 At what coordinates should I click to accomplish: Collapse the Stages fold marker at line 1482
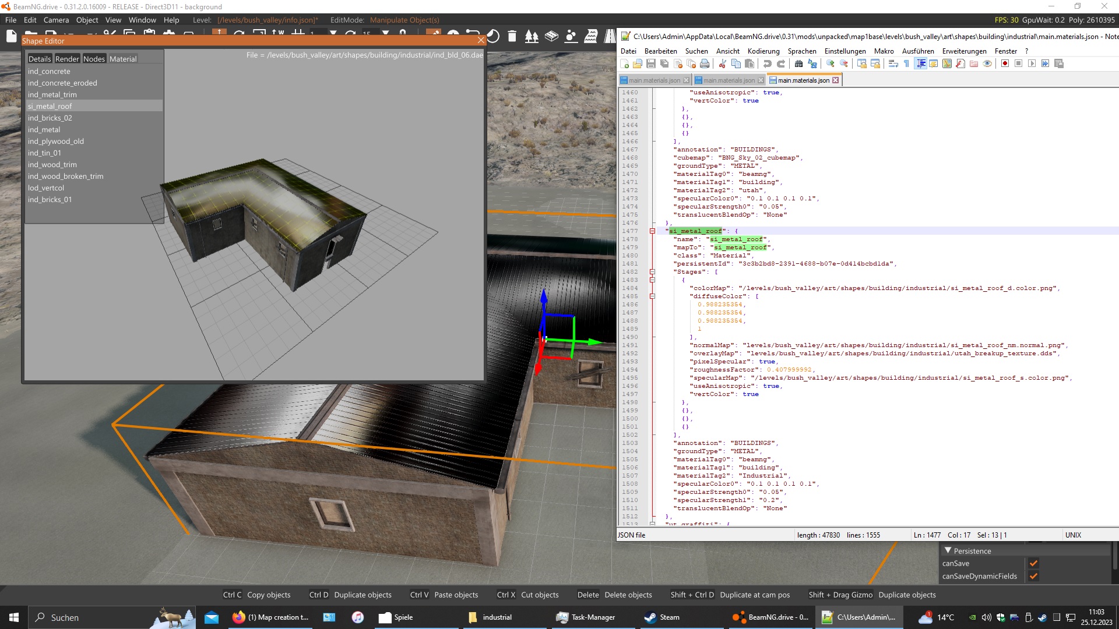coord(652,272)
